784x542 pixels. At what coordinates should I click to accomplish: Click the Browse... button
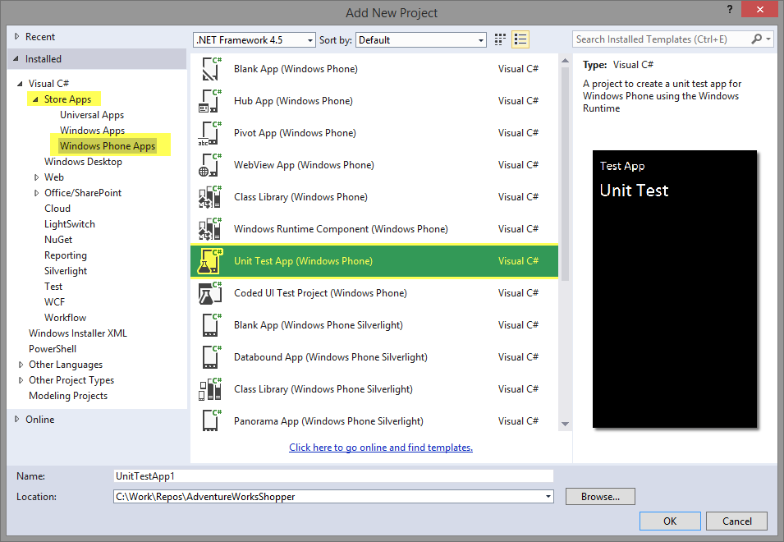tap(600, 497)
